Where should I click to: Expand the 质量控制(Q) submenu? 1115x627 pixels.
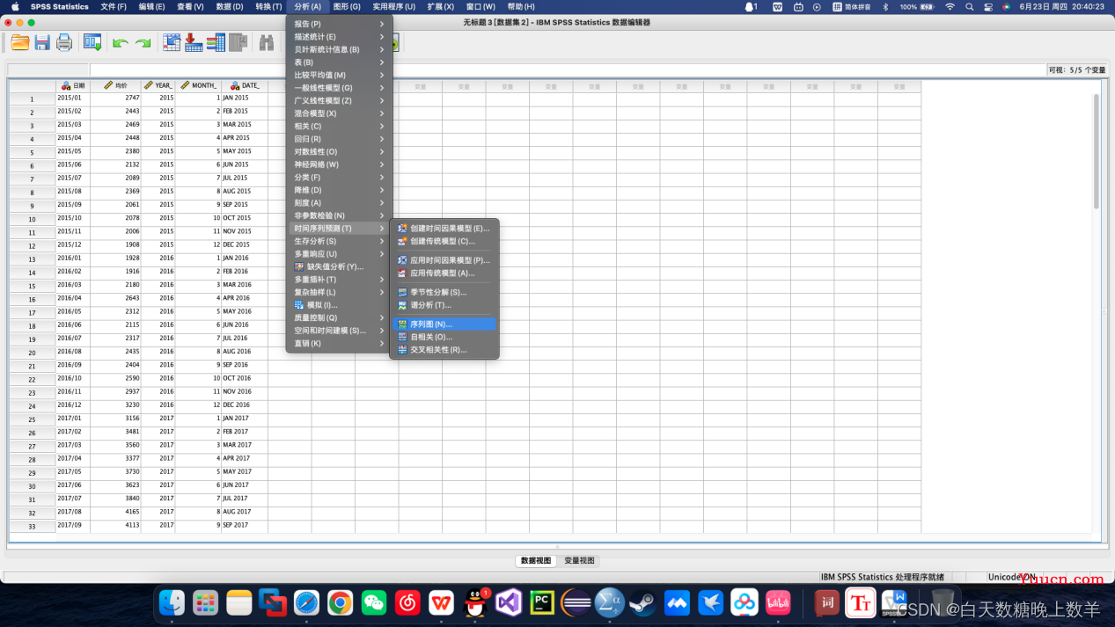click(x=339, y=317)
